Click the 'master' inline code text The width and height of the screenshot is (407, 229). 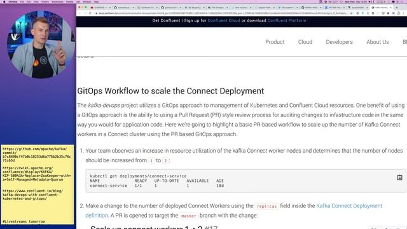point(188,216)
